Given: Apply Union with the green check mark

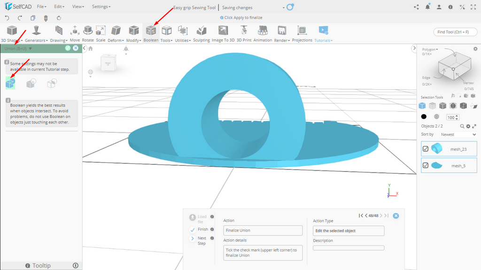Looking at the screenshot, I should tap(68, 48).
